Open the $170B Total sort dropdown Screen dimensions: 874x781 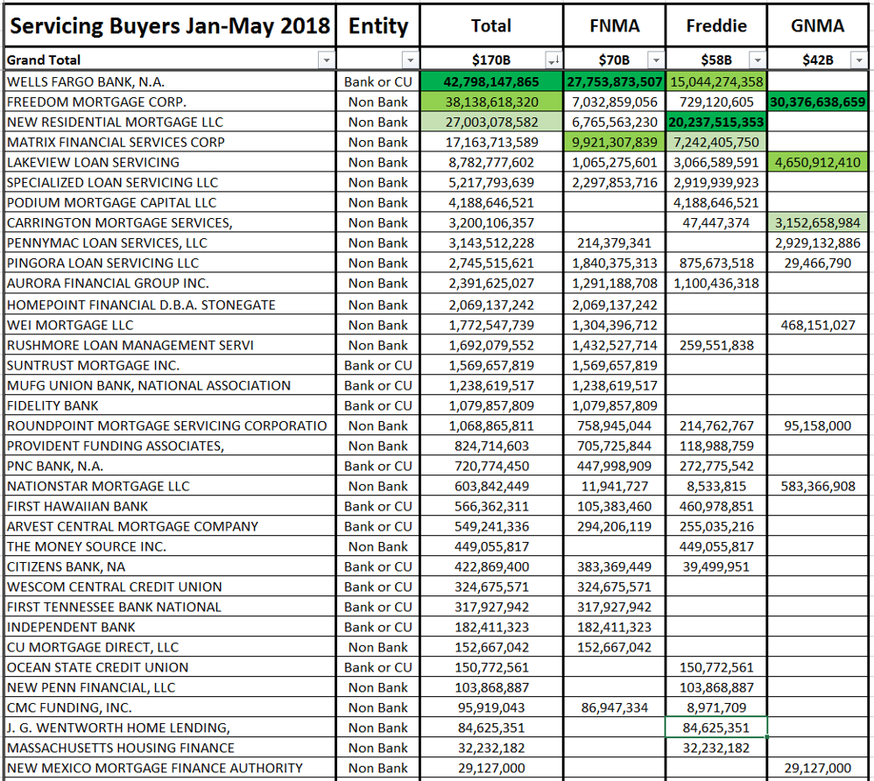tap(553, 60)
